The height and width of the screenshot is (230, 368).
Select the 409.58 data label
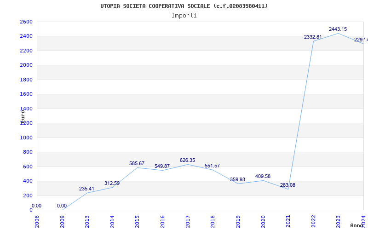tap(263, 176)
